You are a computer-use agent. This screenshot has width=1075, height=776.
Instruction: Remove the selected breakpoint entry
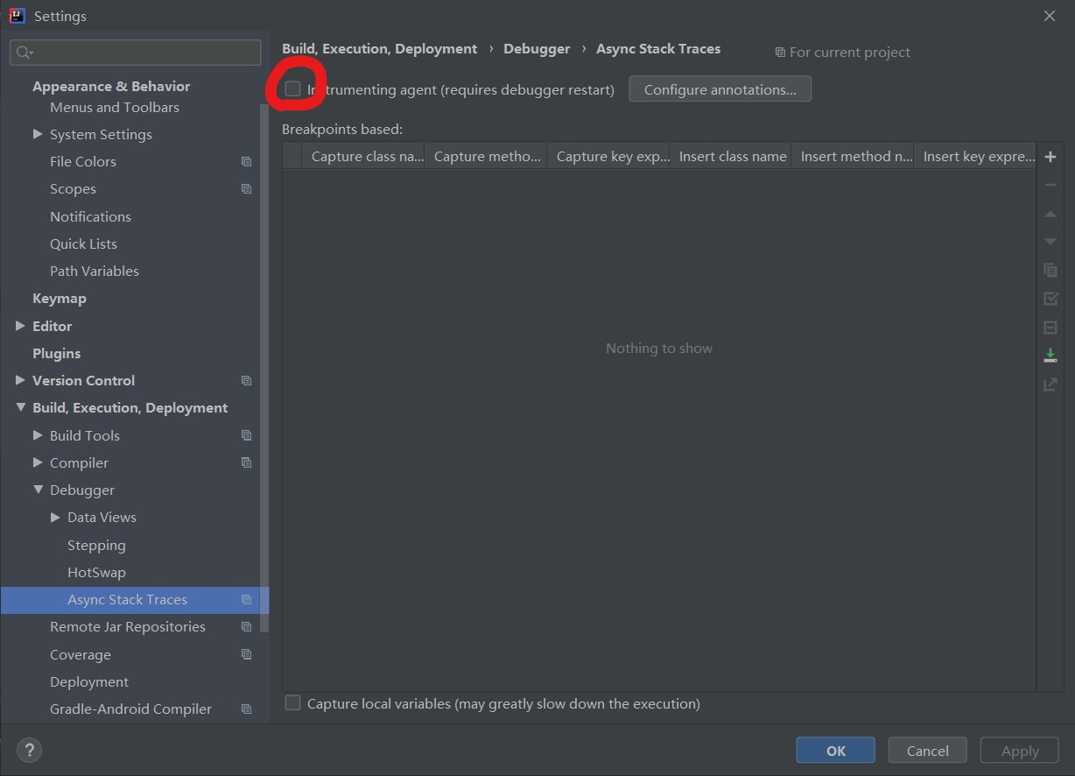(1050, 185)
